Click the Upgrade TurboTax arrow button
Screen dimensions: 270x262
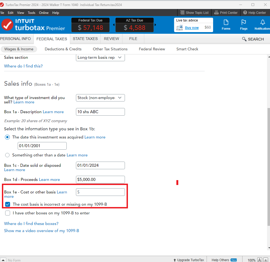click(189, 260)
